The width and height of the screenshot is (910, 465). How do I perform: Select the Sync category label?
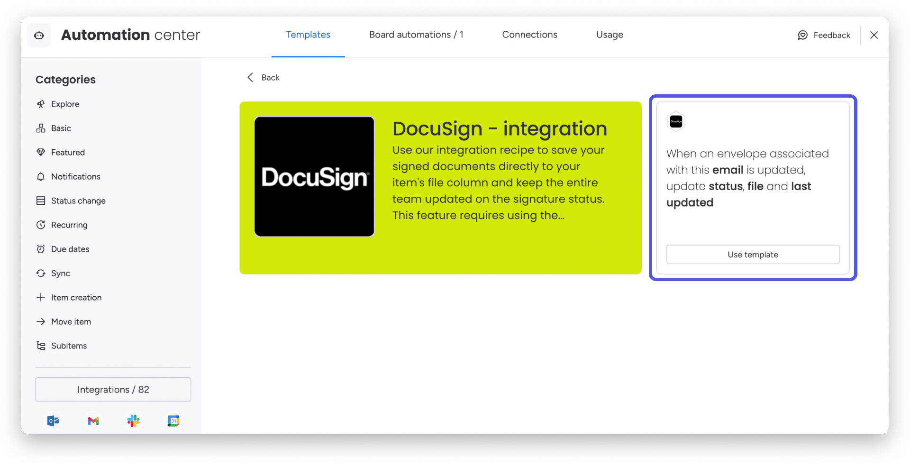tap(61, 273)
